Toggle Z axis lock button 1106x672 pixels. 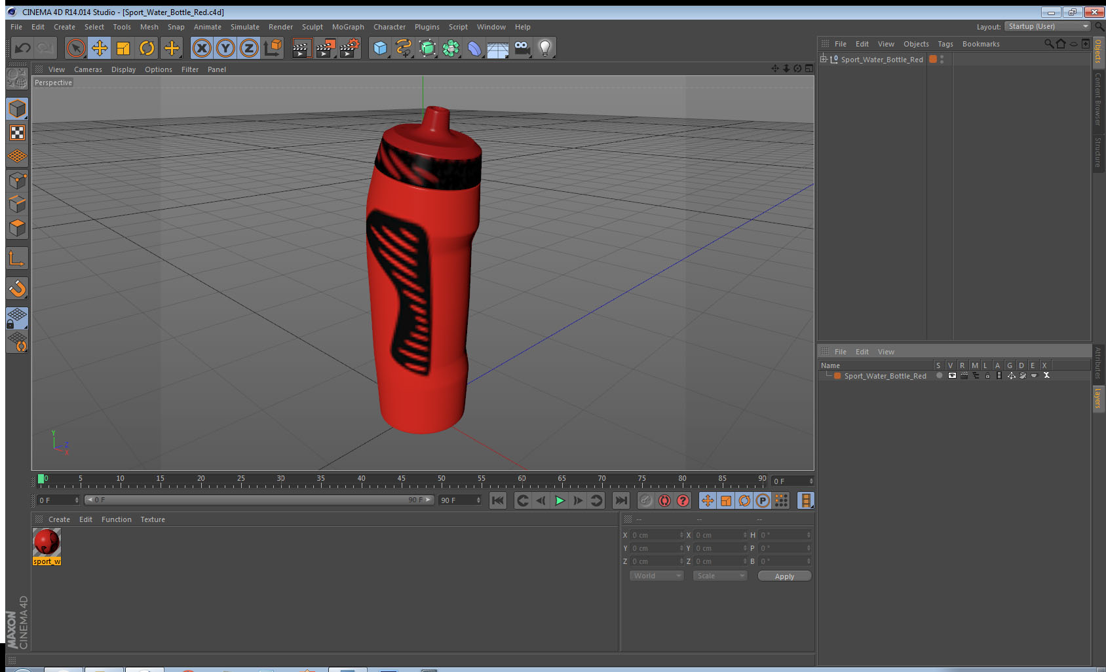click(249, 48)
